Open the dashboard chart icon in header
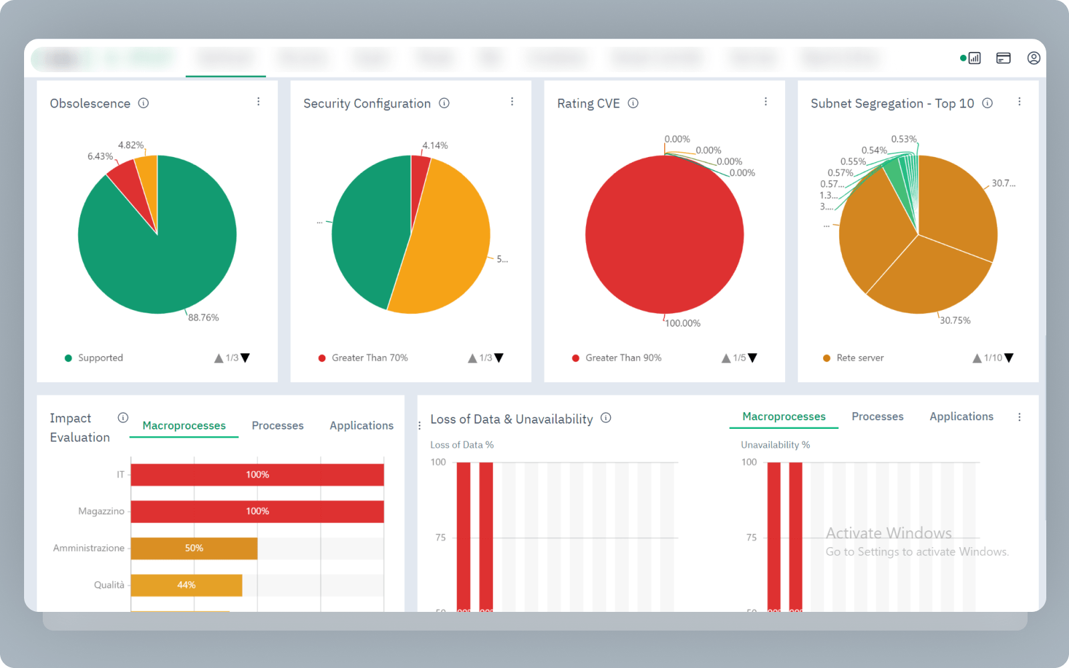 pyautogui.click(x=975, y=58)
